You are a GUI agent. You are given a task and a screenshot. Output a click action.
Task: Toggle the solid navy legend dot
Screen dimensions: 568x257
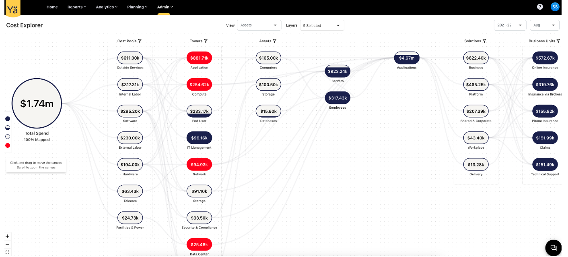8,119
